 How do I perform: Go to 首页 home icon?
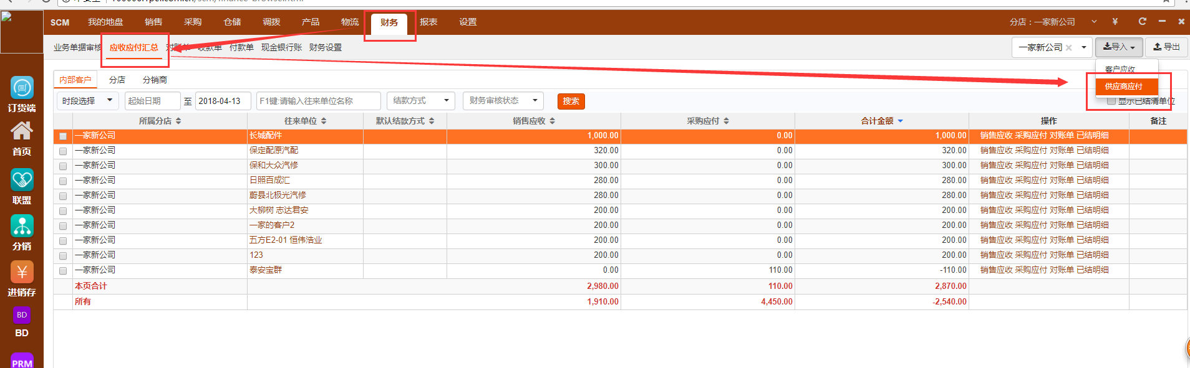(x=22, y=131)
